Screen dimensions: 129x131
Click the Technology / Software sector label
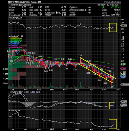[x=20, y=5]
